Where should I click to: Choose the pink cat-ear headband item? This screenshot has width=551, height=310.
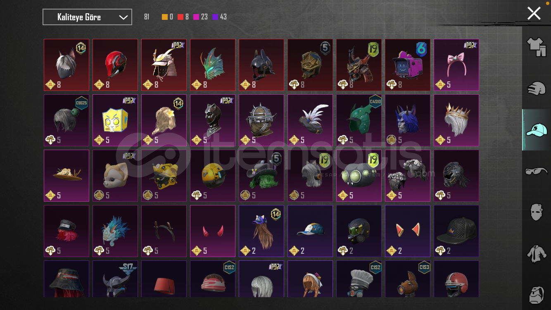(456, 65)
